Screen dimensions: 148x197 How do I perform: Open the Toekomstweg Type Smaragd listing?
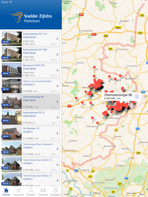[31, 149]
